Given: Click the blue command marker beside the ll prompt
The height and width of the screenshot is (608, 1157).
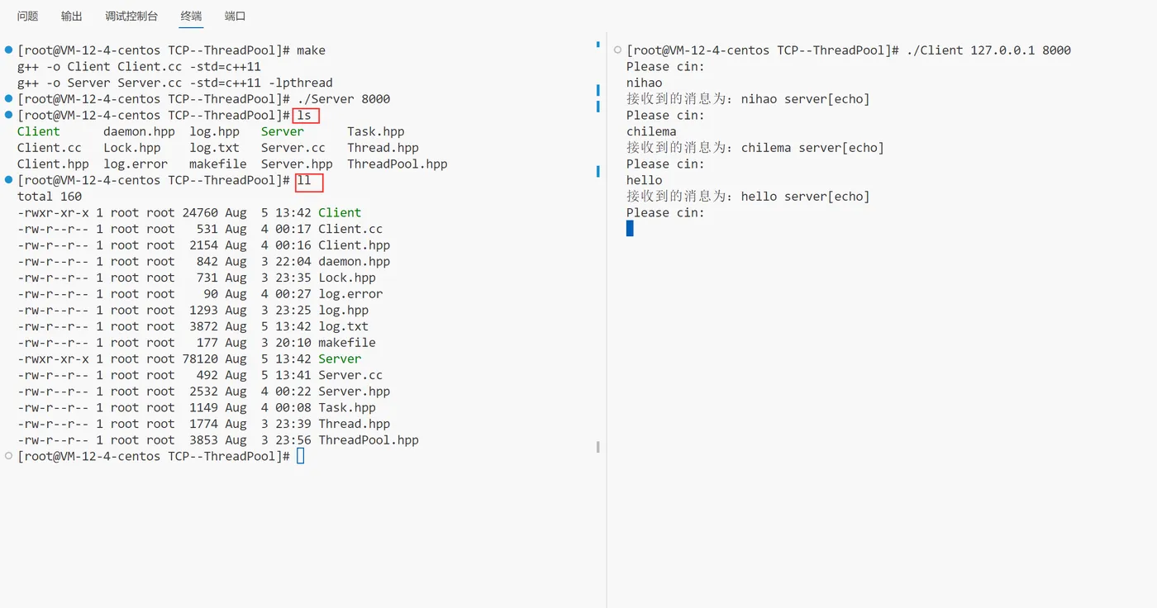Looking at the screenshot, I should 8,180.
